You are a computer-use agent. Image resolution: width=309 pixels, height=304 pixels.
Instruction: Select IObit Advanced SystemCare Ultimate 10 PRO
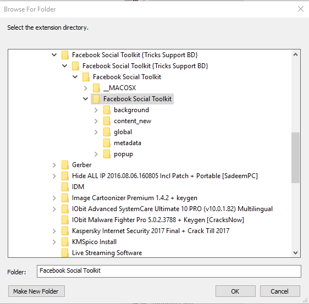[172, 209]
